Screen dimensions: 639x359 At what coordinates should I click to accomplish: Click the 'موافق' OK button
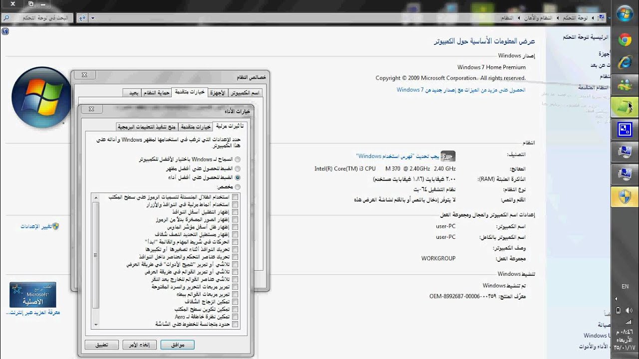[x=177, y=345]
